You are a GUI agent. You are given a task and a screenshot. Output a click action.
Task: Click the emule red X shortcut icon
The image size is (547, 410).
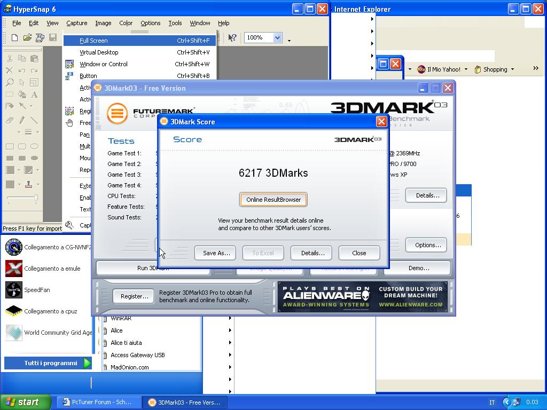click(14, 269)
